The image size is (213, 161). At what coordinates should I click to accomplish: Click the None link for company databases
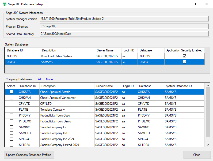point(50,79)
